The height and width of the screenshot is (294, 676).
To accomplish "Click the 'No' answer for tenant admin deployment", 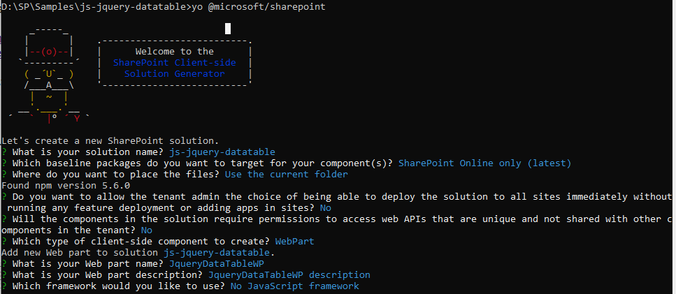I will (326, 208).
